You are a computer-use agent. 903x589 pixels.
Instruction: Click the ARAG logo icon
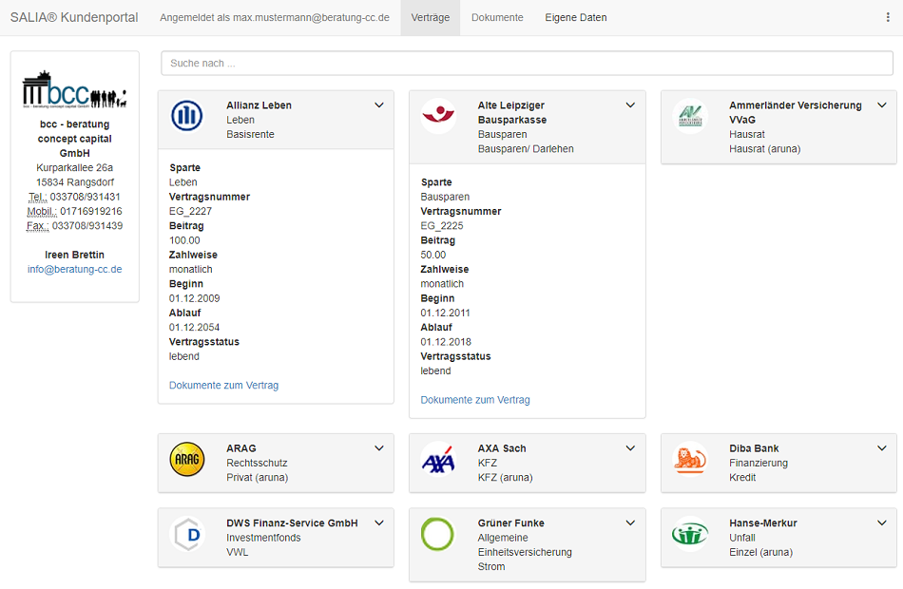tap(187, 459)
